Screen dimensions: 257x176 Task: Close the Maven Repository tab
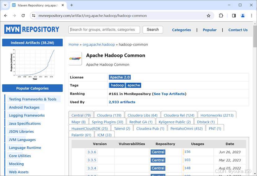[63, 5]
